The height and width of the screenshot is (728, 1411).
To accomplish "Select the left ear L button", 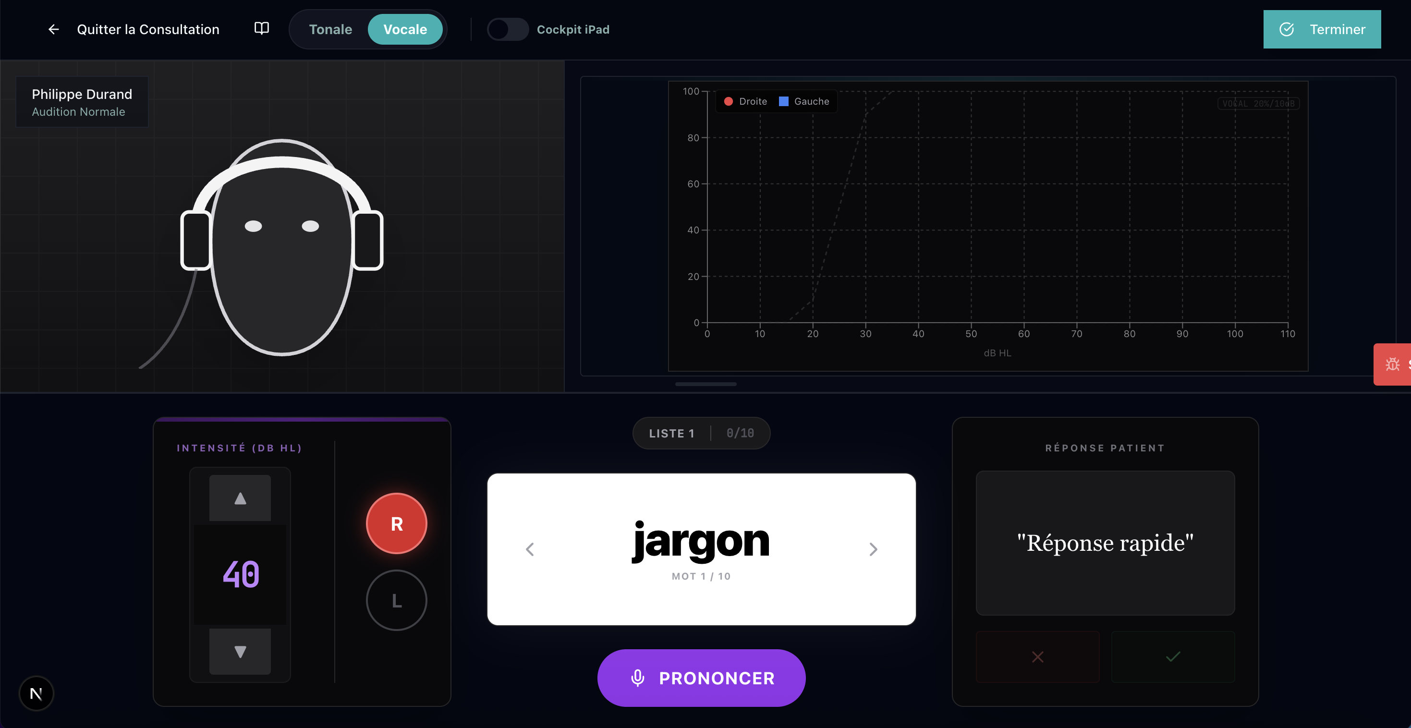I will [x=397, y=600].
